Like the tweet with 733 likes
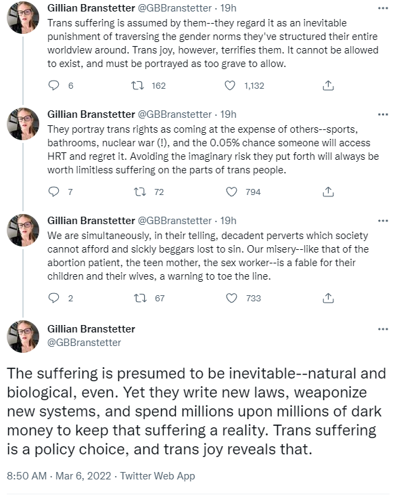 (x=232, y=298)
